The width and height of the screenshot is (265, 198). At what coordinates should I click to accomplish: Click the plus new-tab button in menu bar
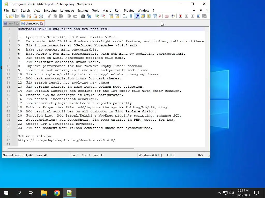point(194,10)
